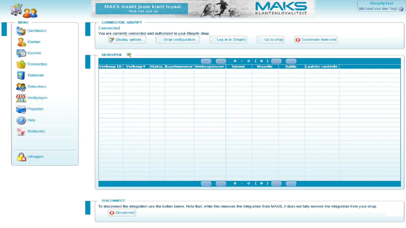The width and height of the screenshot is (406, 228).
Task: Click the Verkoopinvoer column header
Action: [x=210, y=67]
